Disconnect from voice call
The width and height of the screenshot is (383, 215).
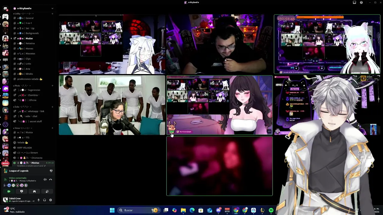click(51, 179)
